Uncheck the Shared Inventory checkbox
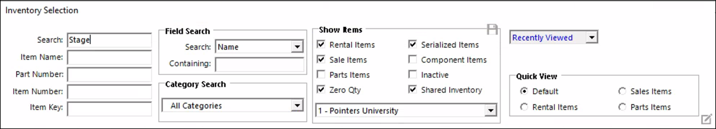Screen dimensions: 716x129 pos(412,89)
